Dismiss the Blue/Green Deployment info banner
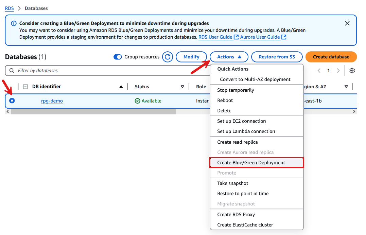The width and height of the screenshot is (366, 235). pyautogui.click(x=347, y=23)
